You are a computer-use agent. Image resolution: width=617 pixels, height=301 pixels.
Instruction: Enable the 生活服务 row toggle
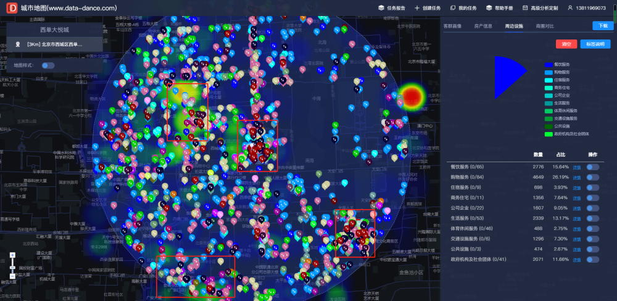pyautogui.click(x=592, y=218)
